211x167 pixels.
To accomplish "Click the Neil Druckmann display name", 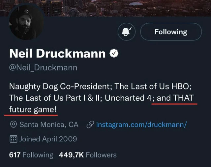I will [x=57, y=53].
